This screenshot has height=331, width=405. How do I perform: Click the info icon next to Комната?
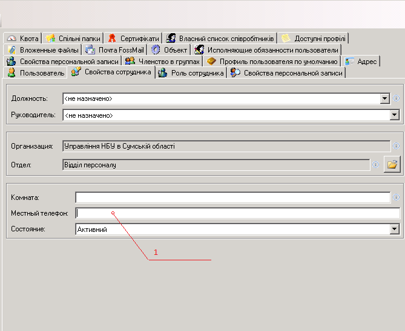(x=396, y=198)
